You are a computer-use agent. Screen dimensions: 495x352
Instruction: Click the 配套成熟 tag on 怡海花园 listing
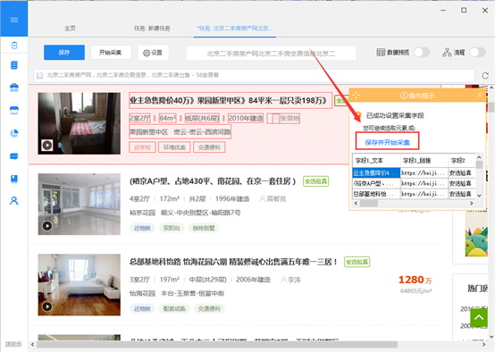click(x=174, y=308)
